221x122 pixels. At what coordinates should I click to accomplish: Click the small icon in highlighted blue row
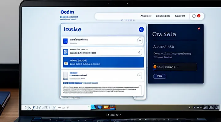[65, 63]
